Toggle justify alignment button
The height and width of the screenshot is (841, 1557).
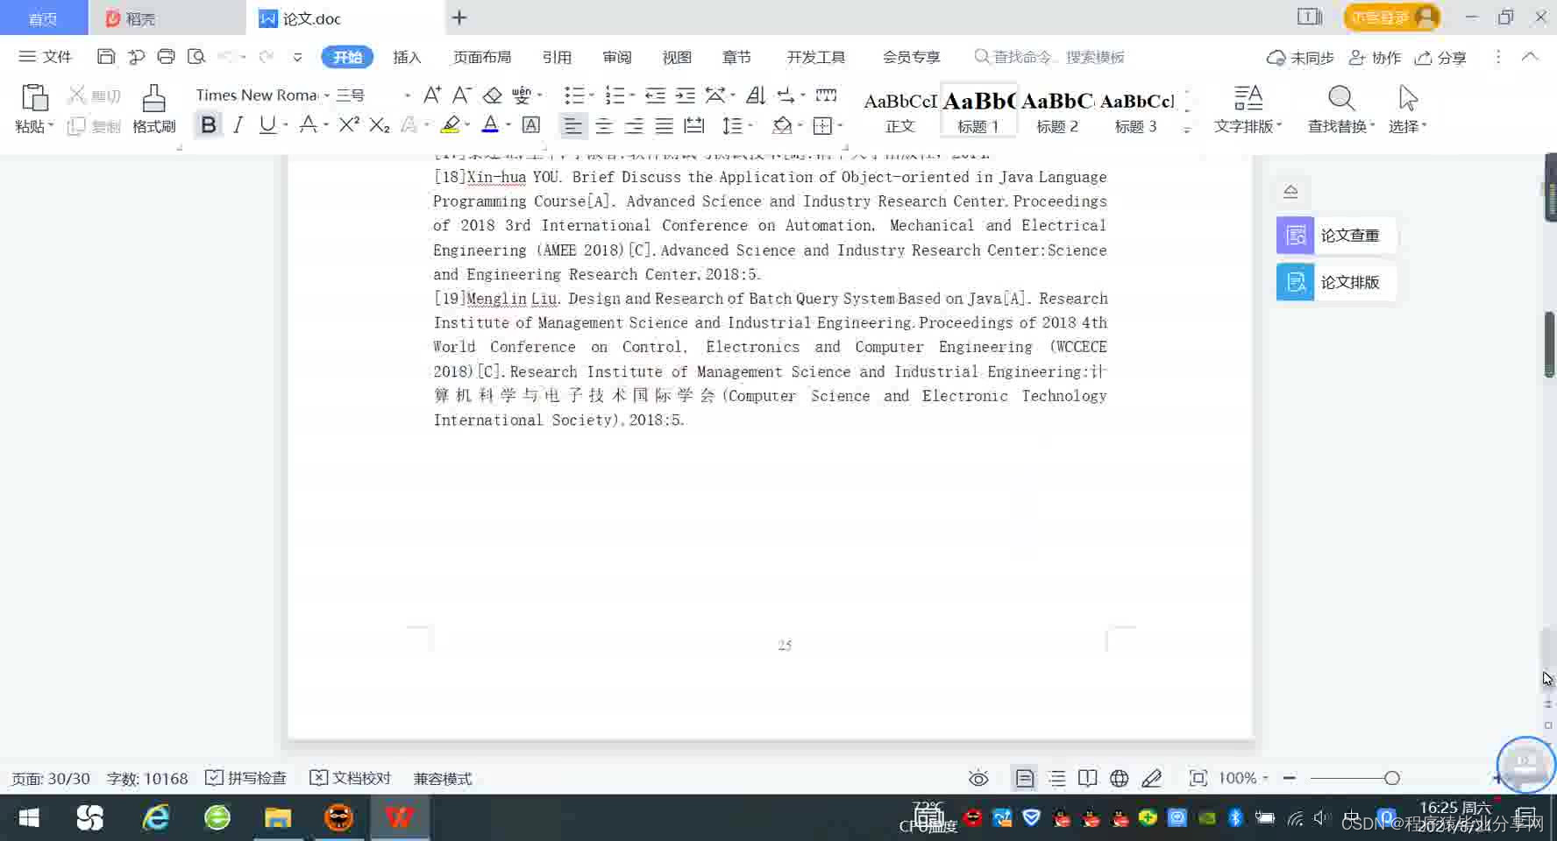pyautogui.click(x=665, y=126)
